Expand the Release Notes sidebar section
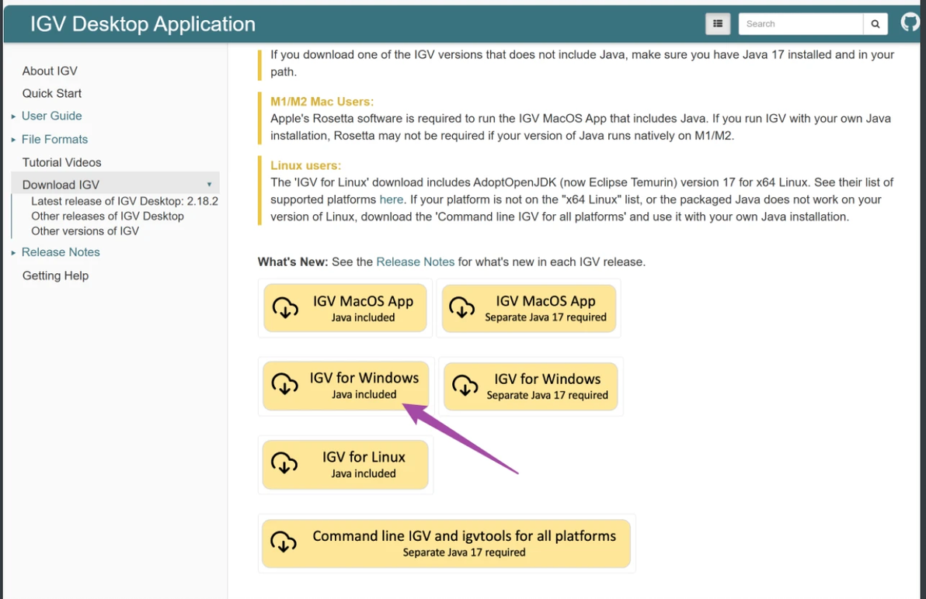This screenshot has height=599, width=926. coord(14,253)
